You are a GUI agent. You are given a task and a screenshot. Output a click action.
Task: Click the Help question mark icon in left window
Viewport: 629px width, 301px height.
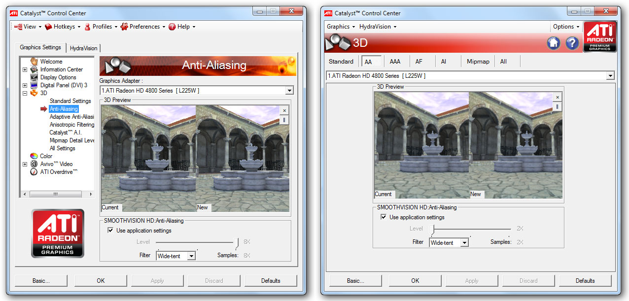172,27
